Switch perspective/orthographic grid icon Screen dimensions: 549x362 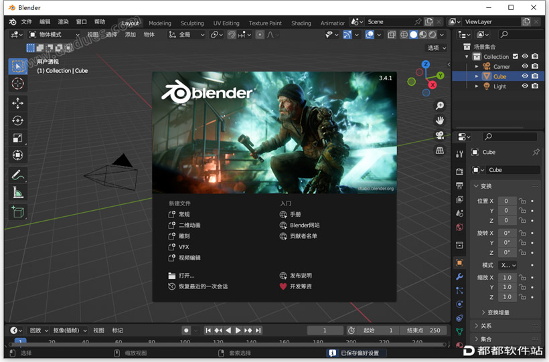click(x=439, y=151)
